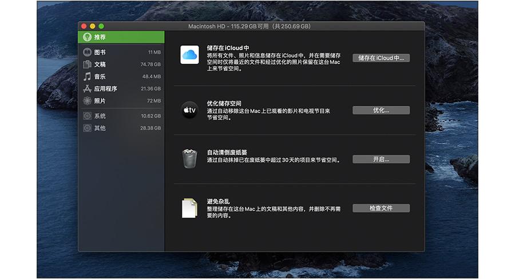
Task: Click the iCloud storage description paragraph
Action: [274, 62]
